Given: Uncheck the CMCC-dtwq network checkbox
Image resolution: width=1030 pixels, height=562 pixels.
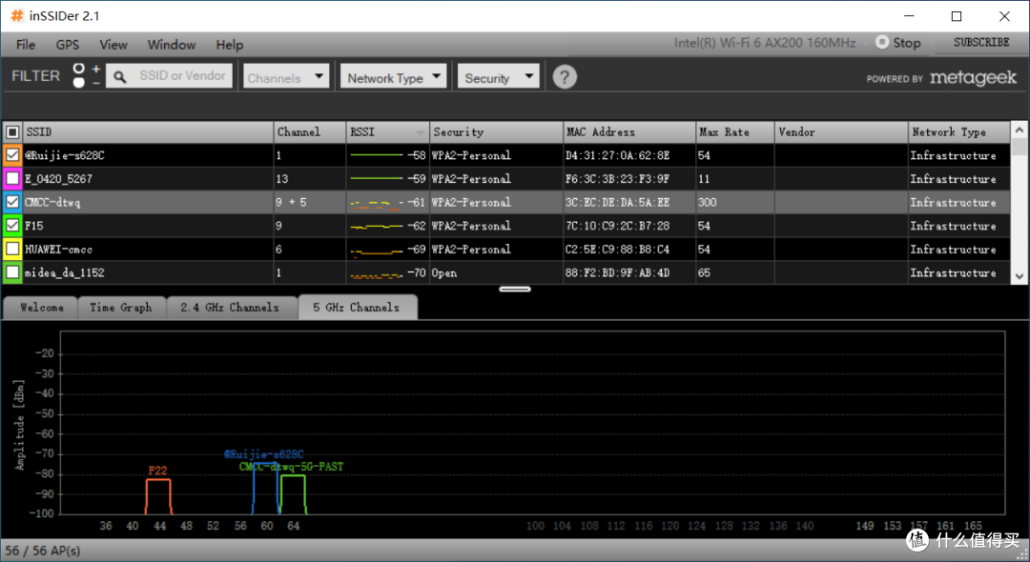Looking at the screenshot, I should tap(12, 202).
